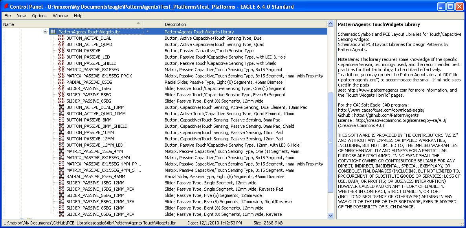Click the 'Size: 2368.9 kB' status bar entry

coord(268,222)
